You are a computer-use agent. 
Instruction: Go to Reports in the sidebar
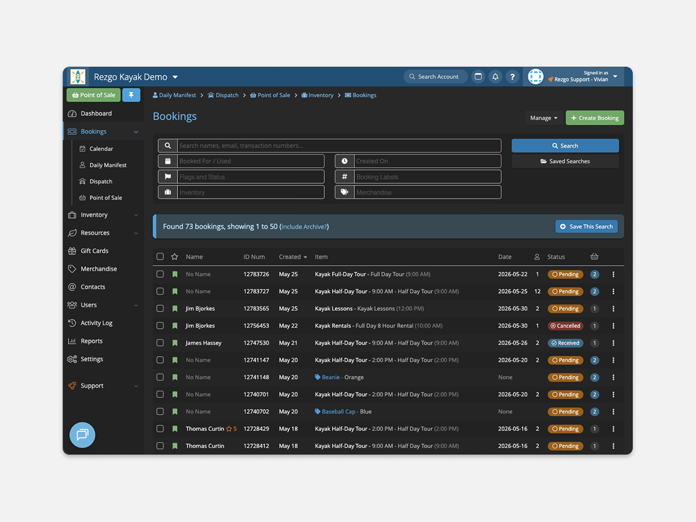pos(92,341)
